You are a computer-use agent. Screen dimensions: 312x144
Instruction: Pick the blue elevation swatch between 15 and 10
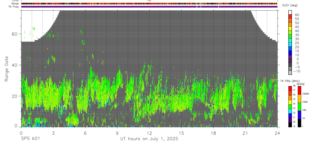[290, 53]
